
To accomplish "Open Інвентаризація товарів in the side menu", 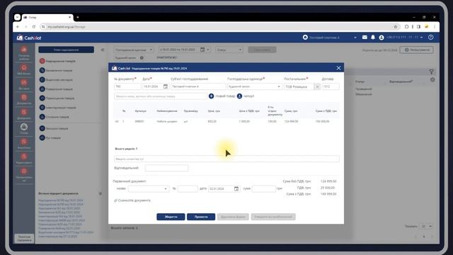I will pyautogui.click(x=58, y=108).
